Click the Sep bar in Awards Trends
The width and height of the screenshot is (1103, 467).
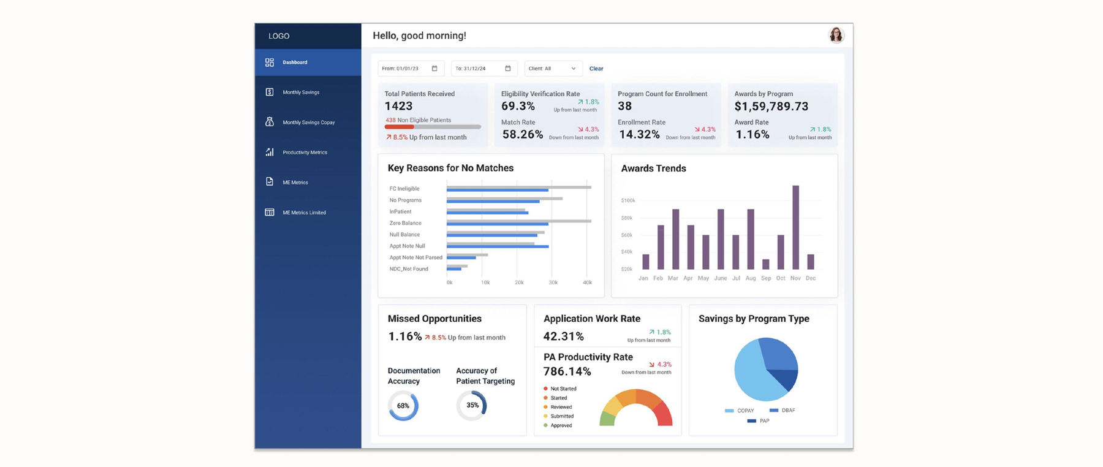pos(765,264)
